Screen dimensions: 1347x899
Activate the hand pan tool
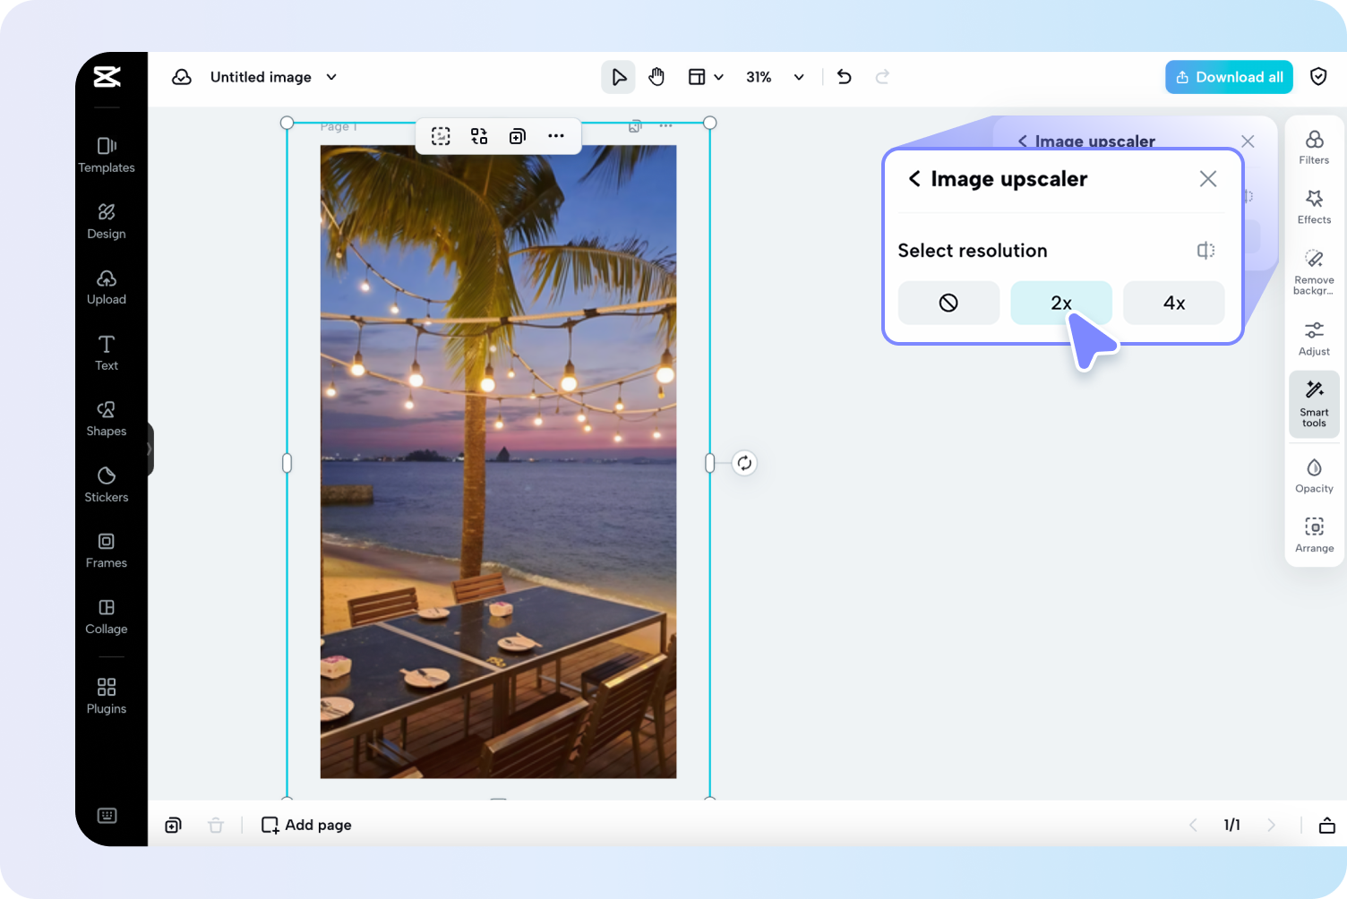coord(656,77)
